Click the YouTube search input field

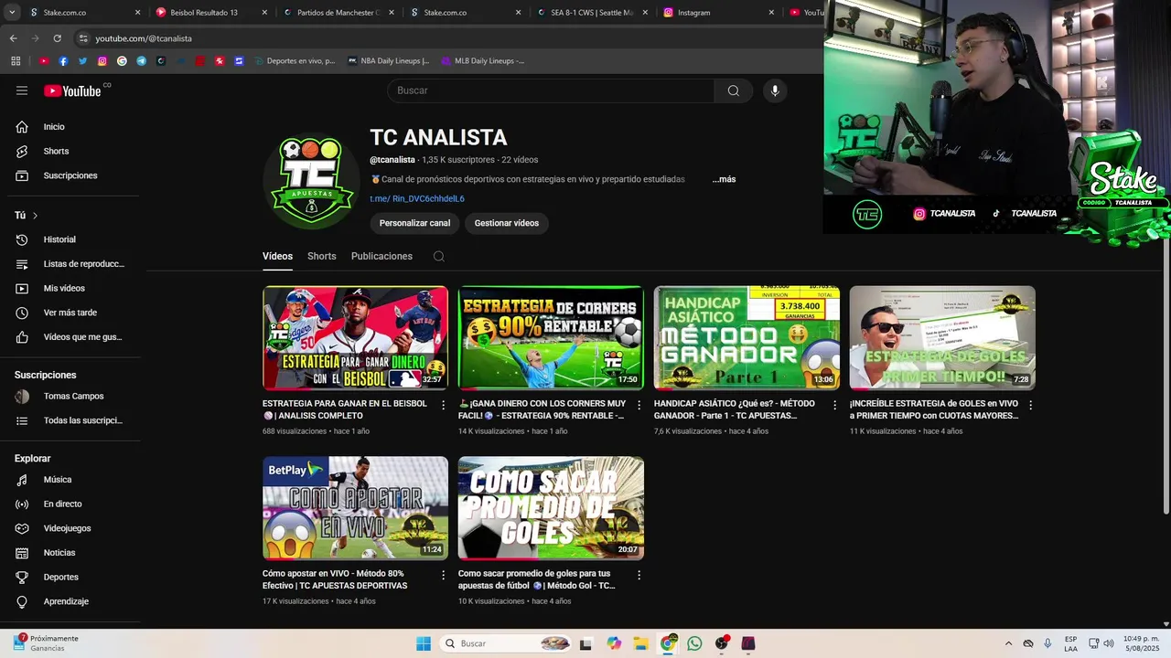pos(551,90)
